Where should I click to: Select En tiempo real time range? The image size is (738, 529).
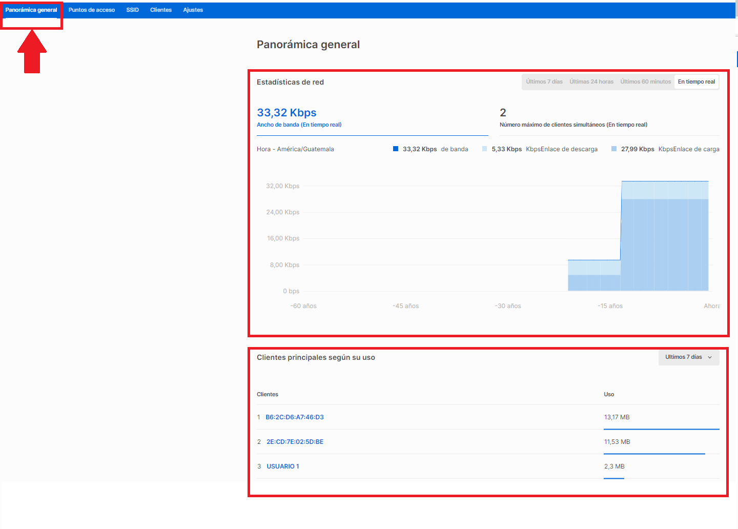[696, 82]
